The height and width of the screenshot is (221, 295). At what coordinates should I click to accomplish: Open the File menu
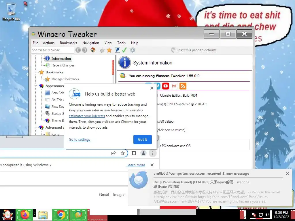35,43
